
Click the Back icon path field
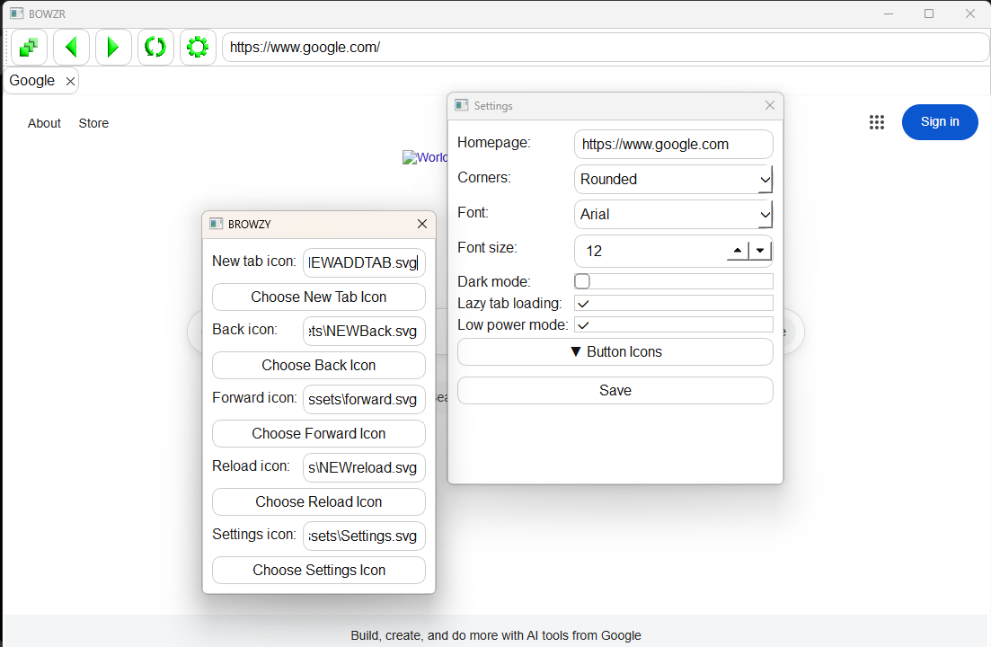point(364,331)
